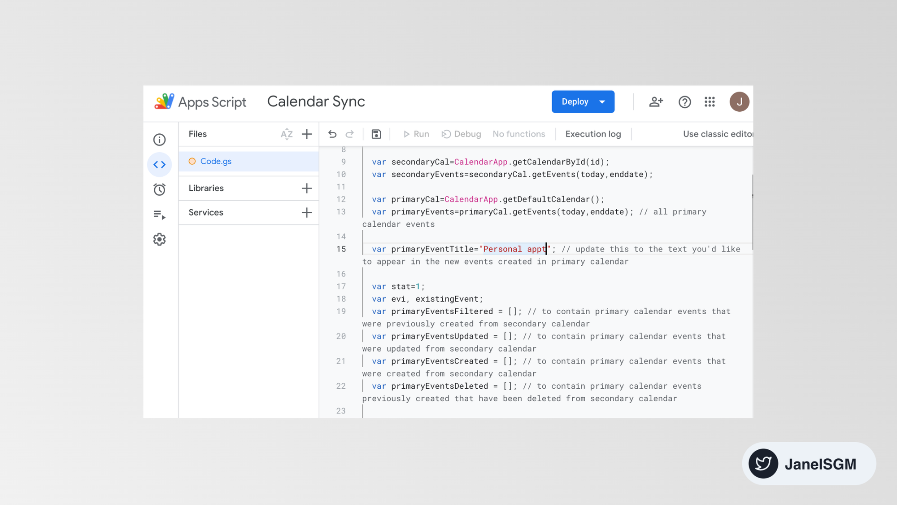Open the Help question mark icon
Viewport: 897px width, 505px height.
coord(684,102)
